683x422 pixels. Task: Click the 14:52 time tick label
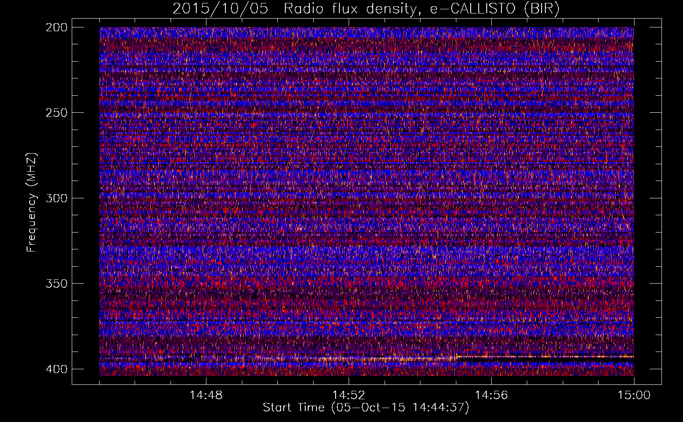tap(349, 395)
